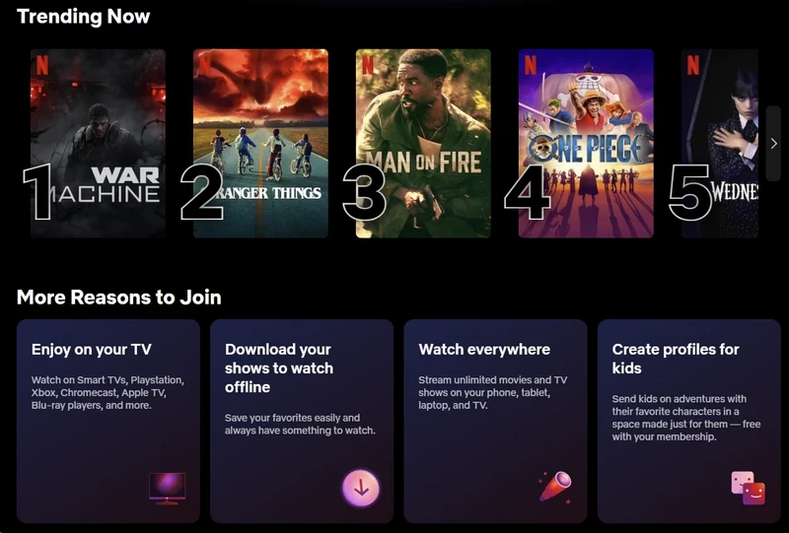The height and width of the screenshot is (533, 789).
Task: Click the "Watch everywhere" title
Action: (484, 350)
